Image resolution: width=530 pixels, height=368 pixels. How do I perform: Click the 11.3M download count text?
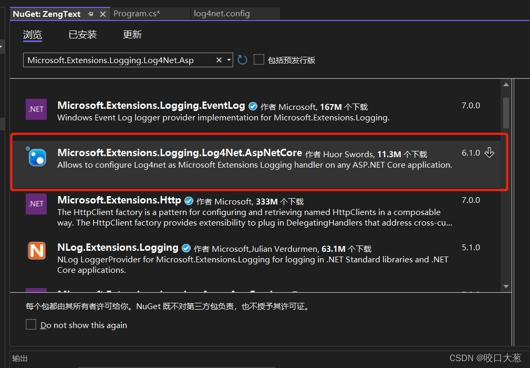tap(389, 155)
